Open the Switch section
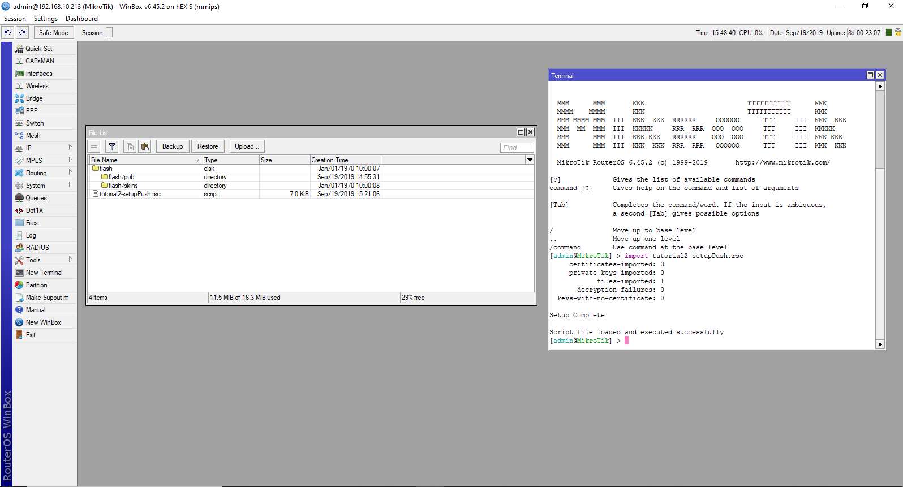This screenshot has width=903, height=487. tap(45, 123)
